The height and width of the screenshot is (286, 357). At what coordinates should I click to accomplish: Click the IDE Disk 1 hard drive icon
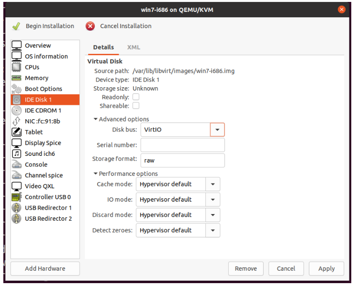(17, 100)
